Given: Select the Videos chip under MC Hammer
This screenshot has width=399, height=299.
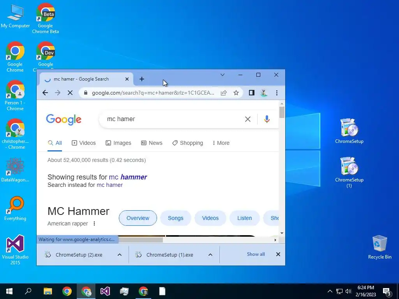Looking at the screenshot, I should click(210, 218).
